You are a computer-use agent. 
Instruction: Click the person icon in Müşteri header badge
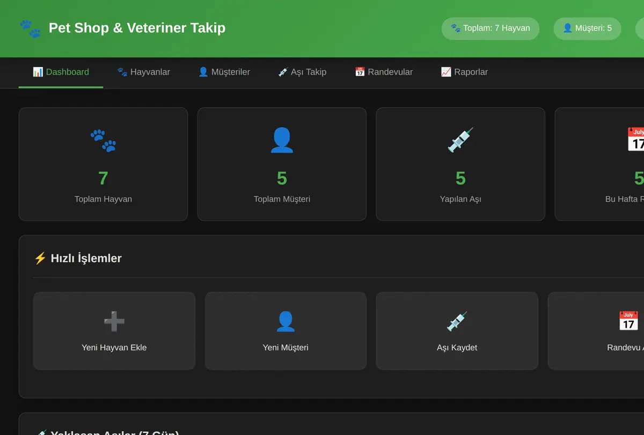pos(567,28)
